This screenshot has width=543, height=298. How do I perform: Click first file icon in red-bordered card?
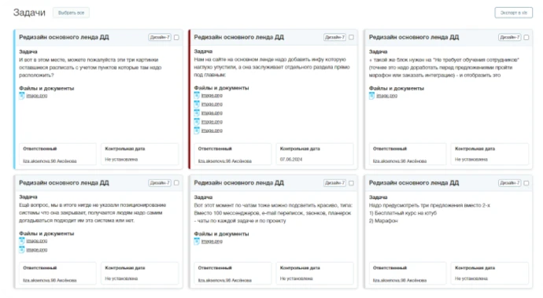[x=197, y=95]
